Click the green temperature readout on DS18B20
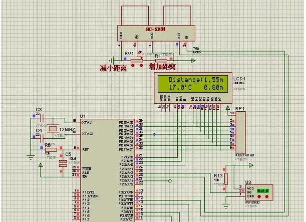This screenshot has height=222, width=306. pos(262,190)
